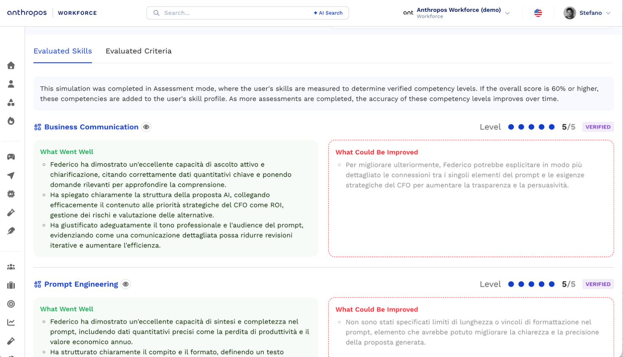Click the skill icon beside Business Communication
Image resolution: width=623 pixels, height=357 pixels.
(x=38, y=127)
